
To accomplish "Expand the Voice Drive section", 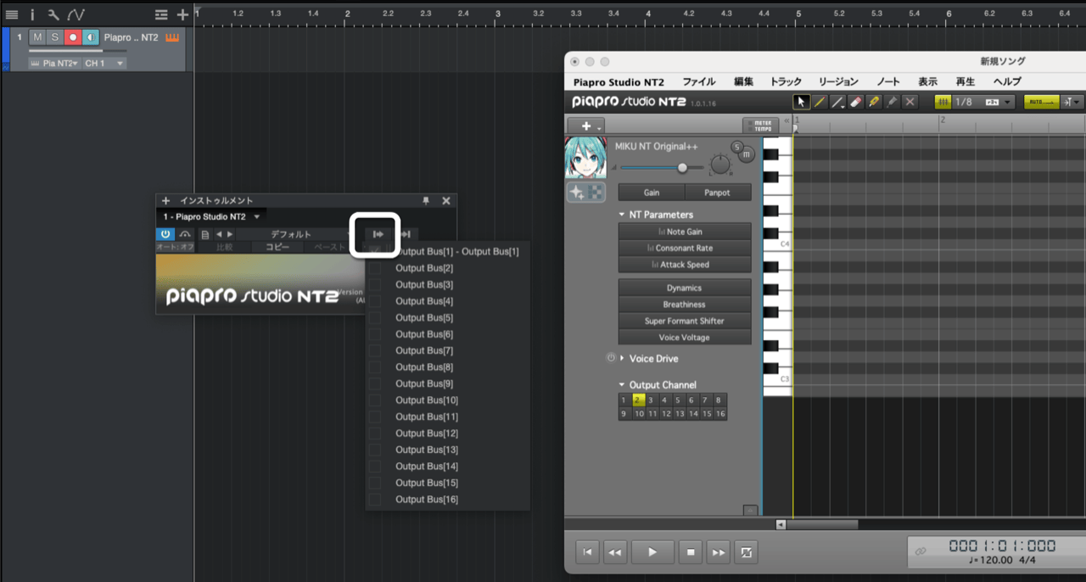I will pos(622,359).
